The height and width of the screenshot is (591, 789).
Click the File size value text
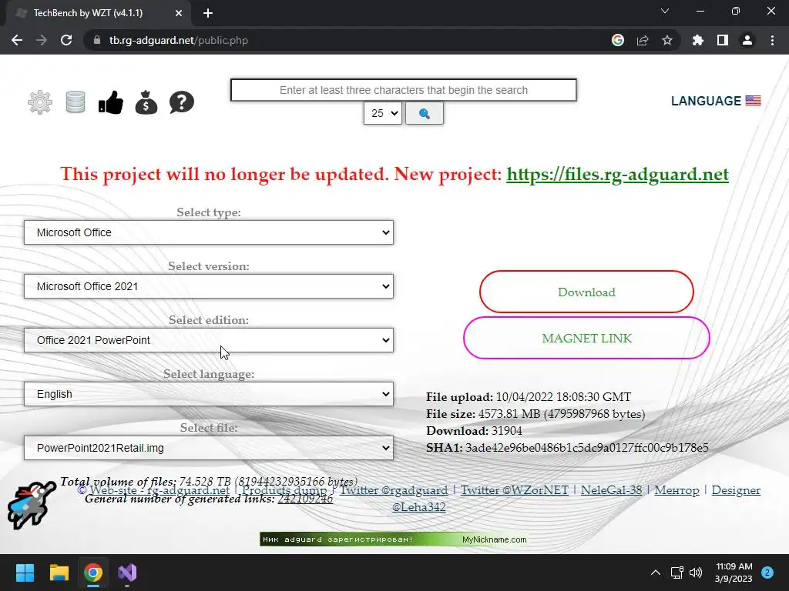point(562,414)
